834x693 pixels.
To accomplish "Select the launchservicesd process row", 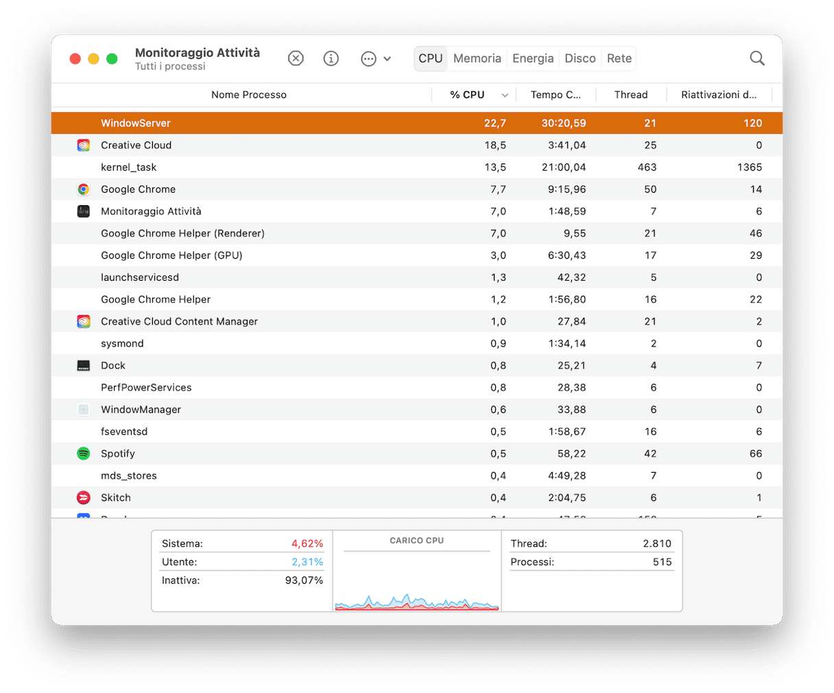I will point(417,277).
